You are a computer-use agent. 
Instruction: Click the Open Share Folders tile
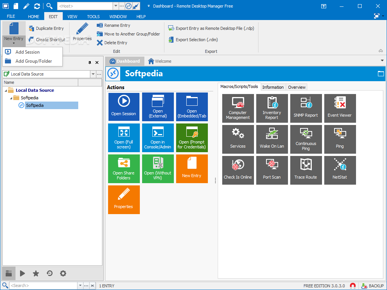tap(124, 169)
